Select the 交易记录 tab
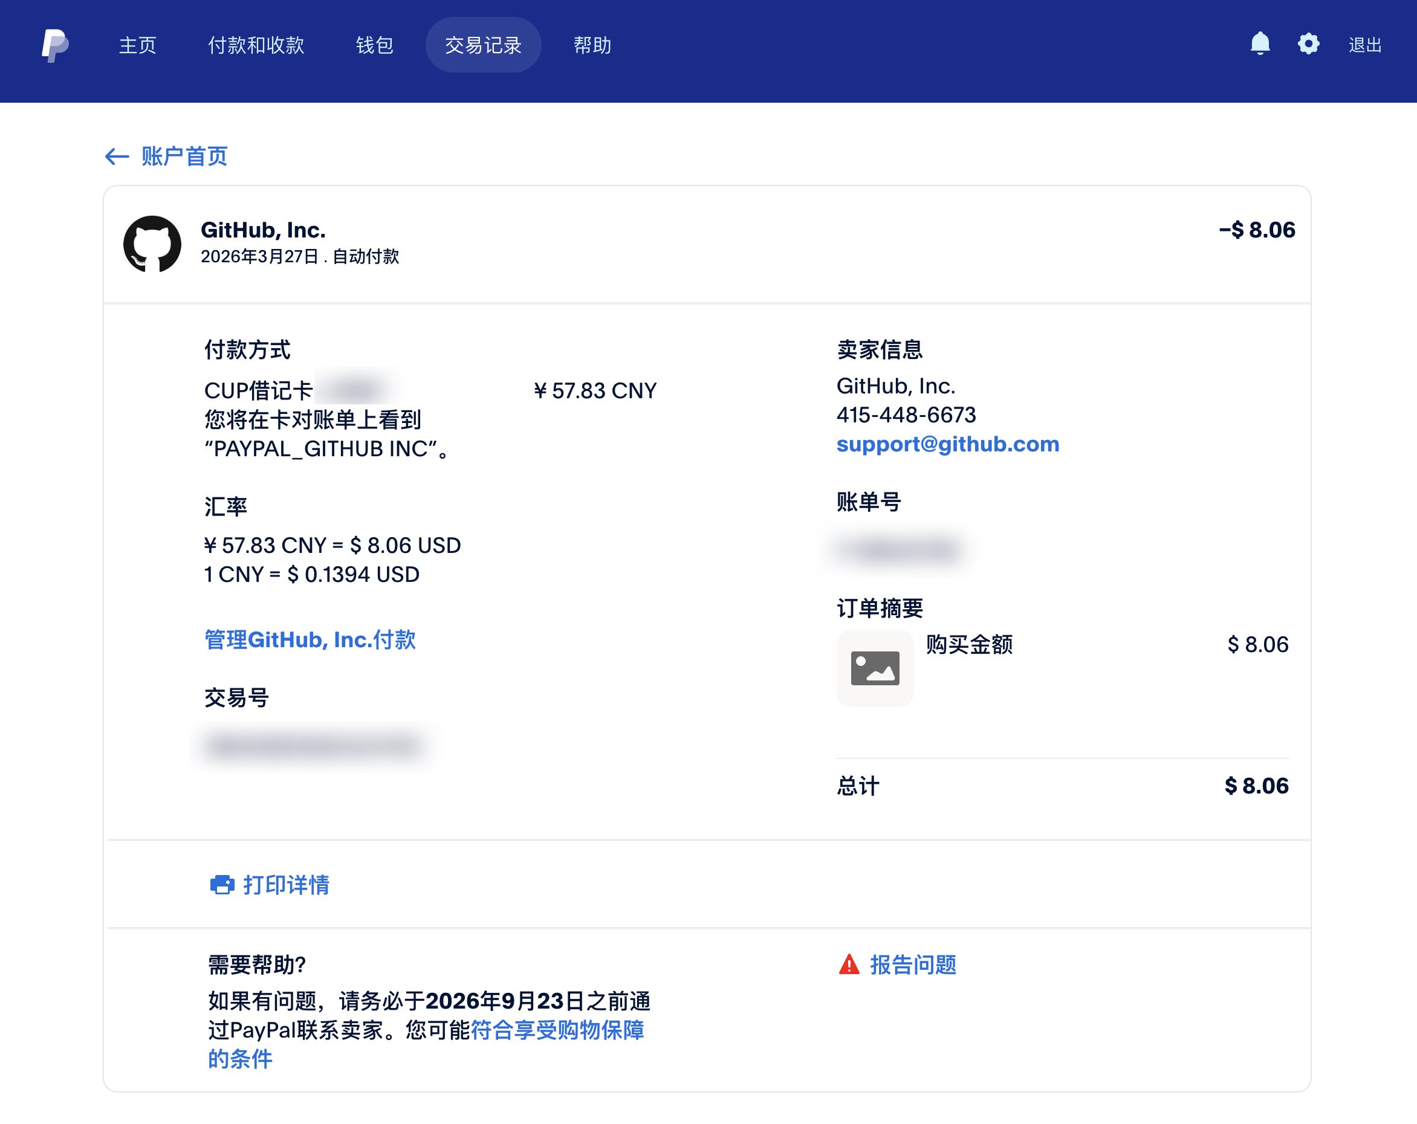The height and width of the screenshot is (1124, 1417). [x=483, y=45]
